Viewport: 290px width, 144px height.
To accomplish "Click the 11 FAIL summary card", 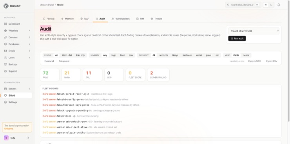I will click(x=92, y=75).
